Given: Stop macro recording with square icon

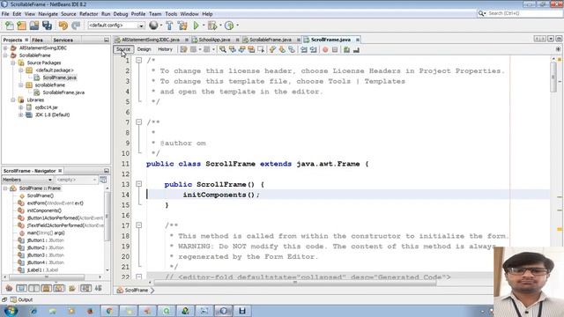Looking at the screenshot, I should point(335,49).
